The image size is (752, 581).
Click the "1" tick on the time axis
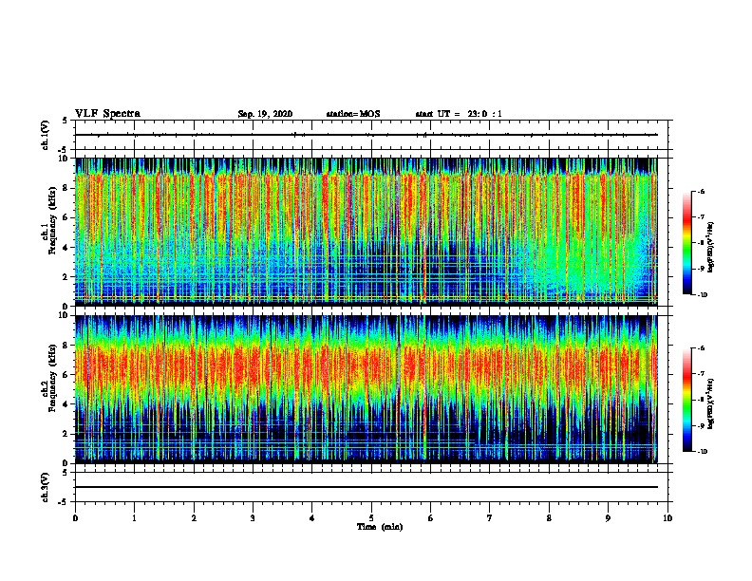[x=134, y=518]
